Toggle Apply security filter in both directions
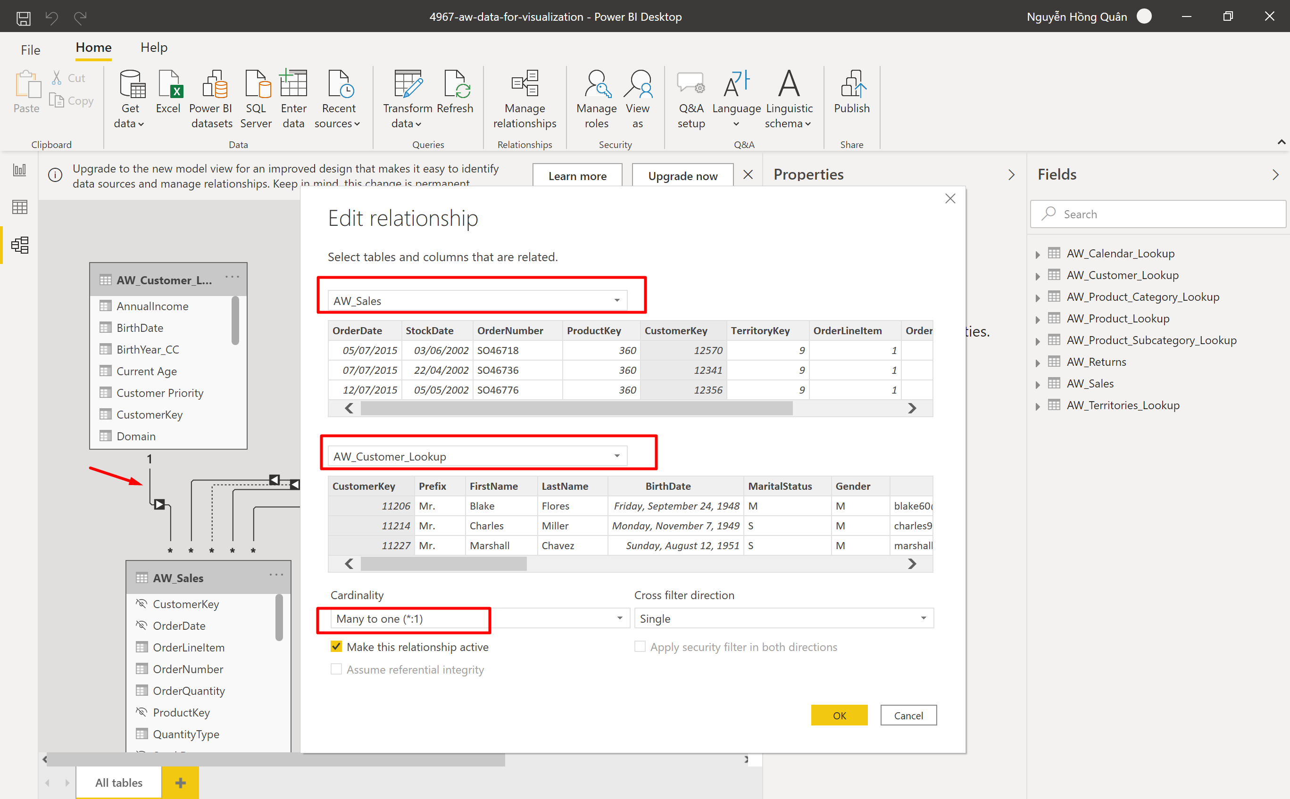 point(640,646)
